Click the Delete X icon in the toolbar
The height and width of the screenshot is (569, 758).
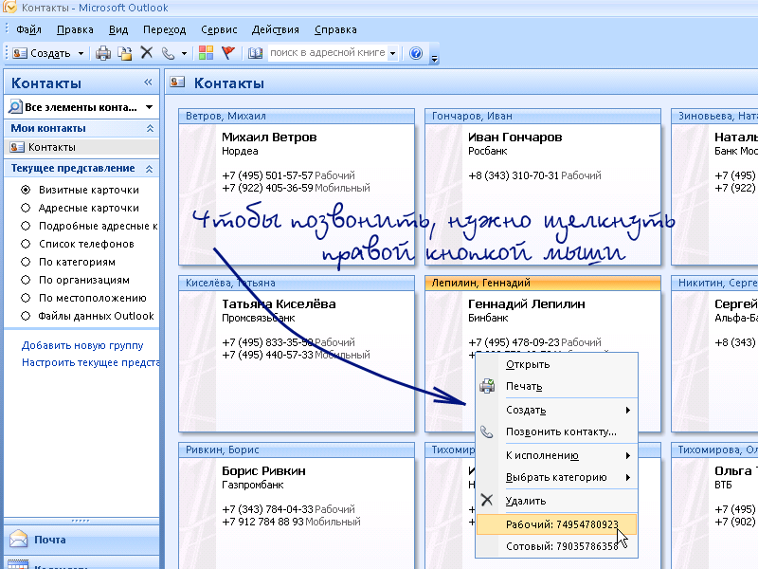pyautogui.click(x=147, y=52)
